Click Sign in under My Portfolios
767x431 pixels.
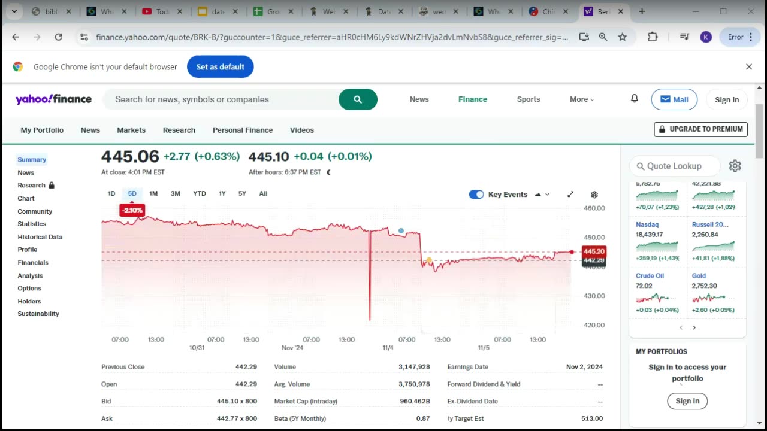click(x=687, y=401)
